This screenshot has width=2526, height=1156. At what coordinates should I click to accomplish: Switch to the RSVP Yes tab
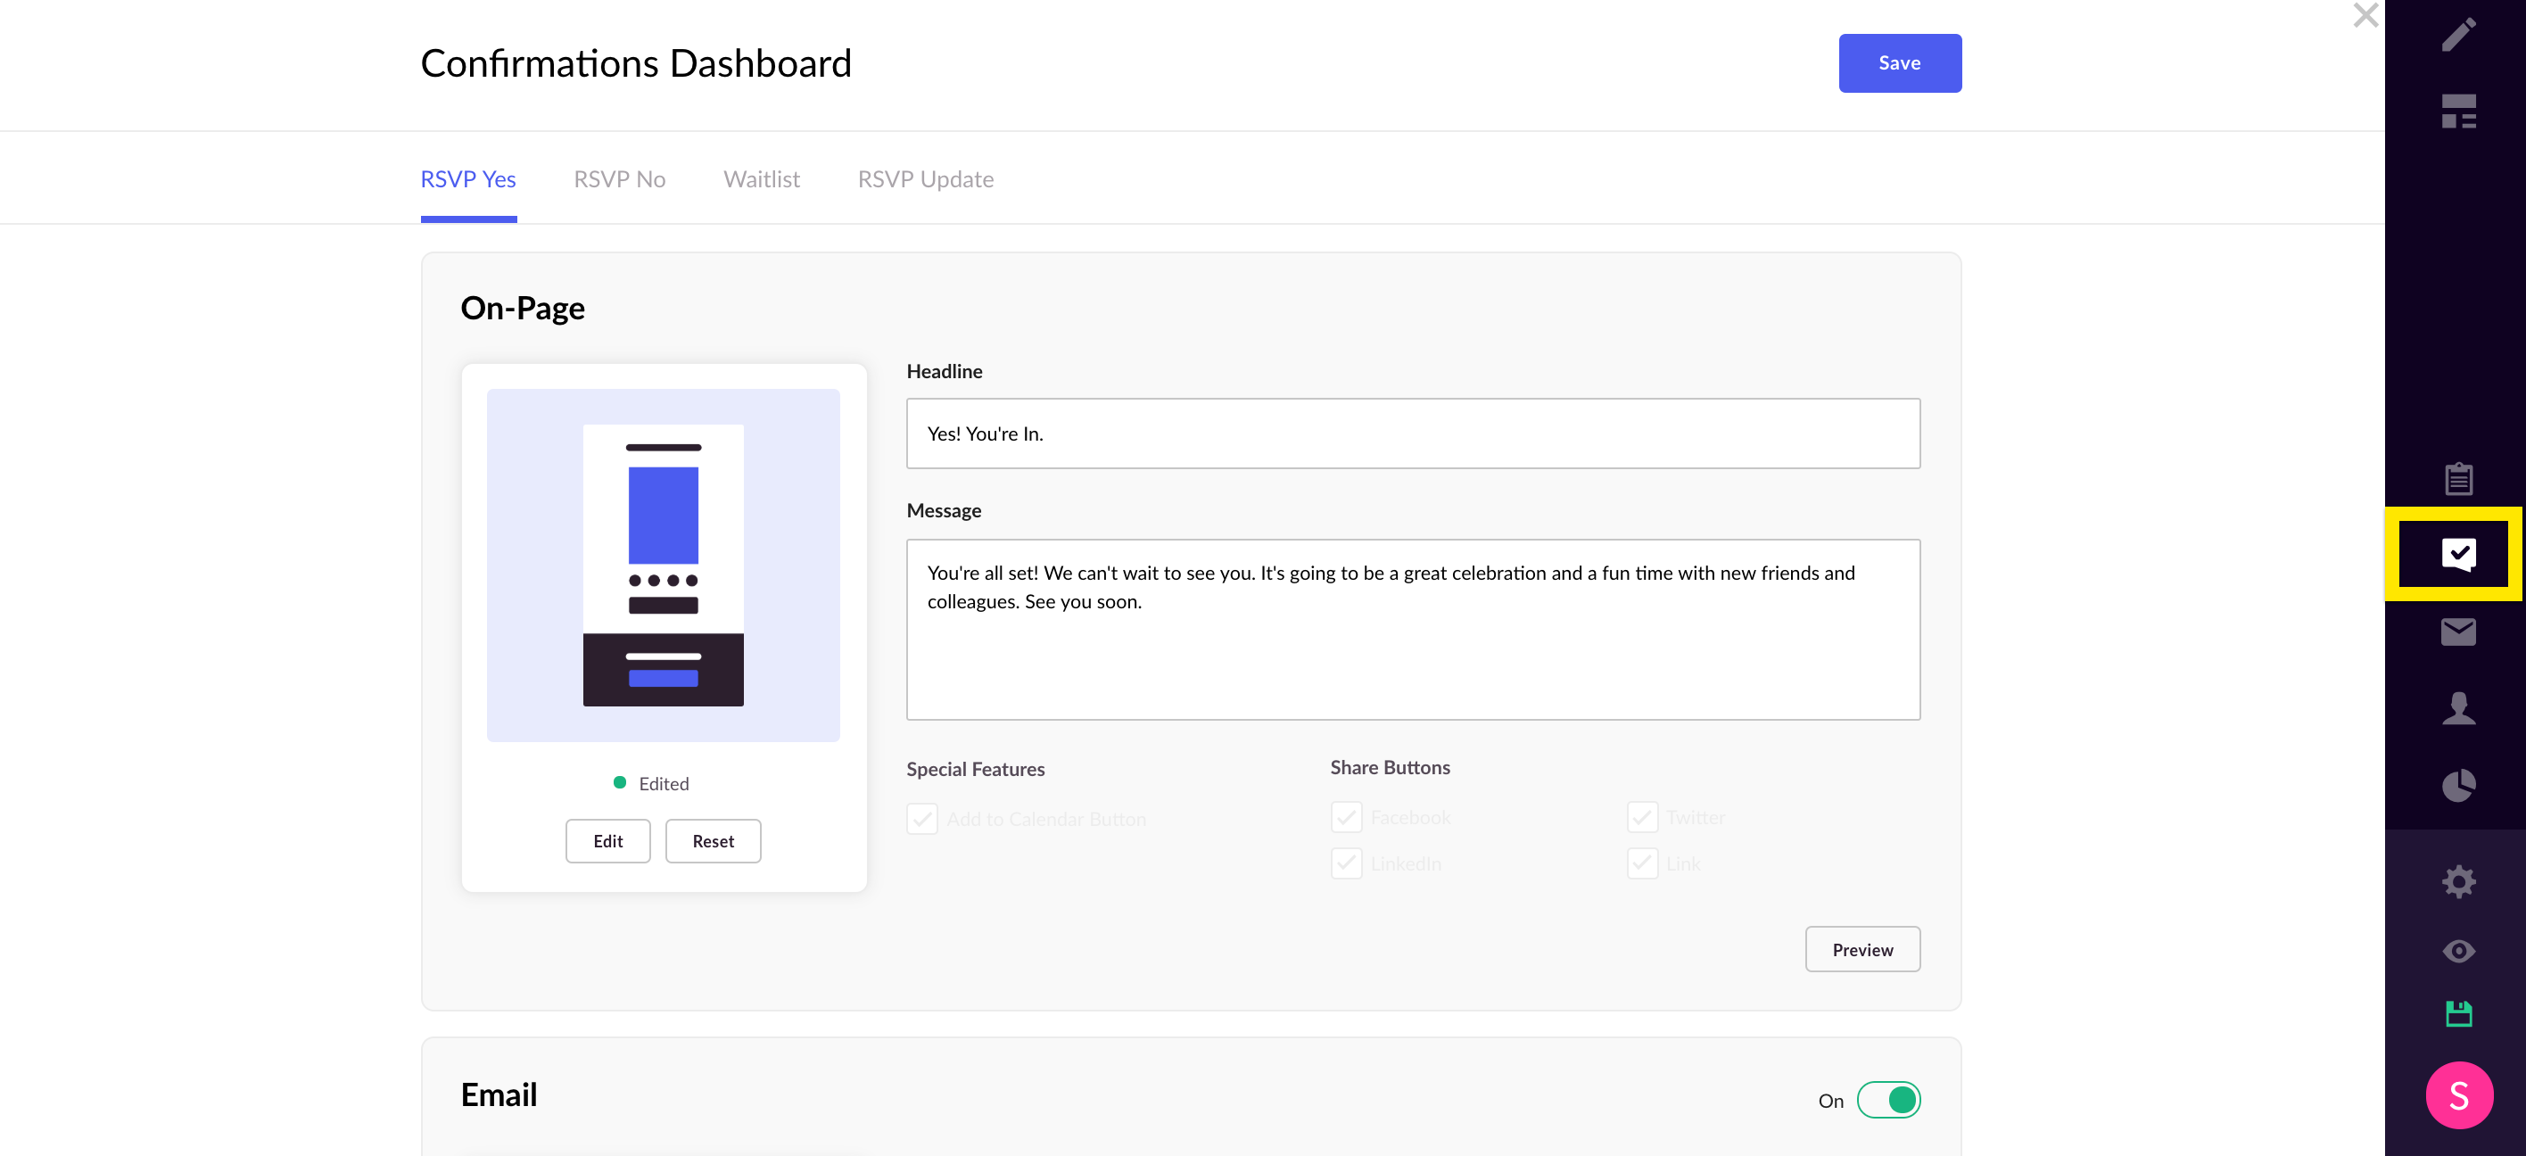pos(467,179)
